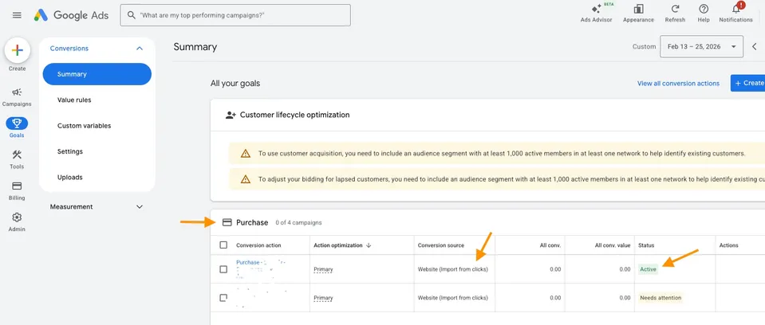Click All conv. column header

point(550,245)
